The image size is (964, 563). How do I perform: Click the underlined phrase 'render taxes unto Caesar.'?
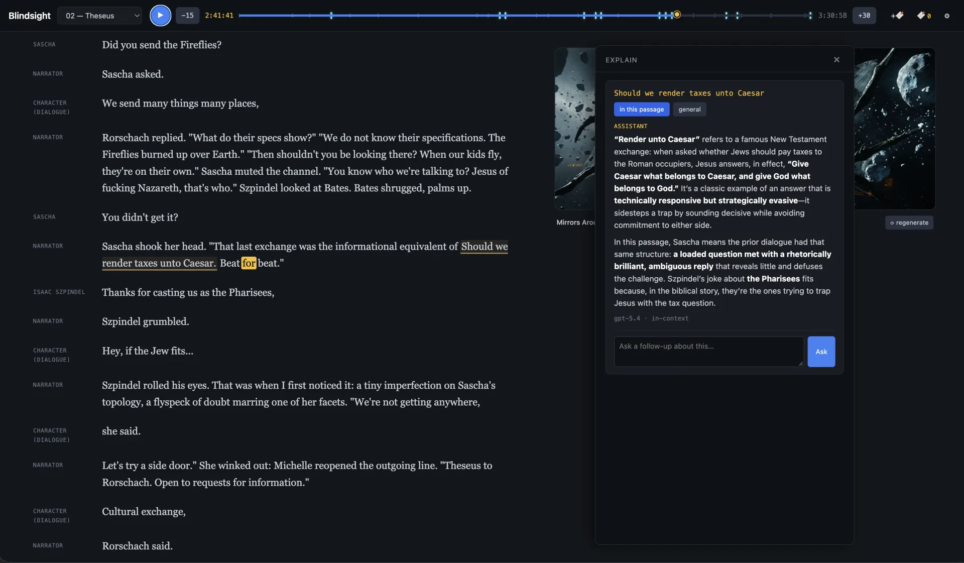[159, 263]
